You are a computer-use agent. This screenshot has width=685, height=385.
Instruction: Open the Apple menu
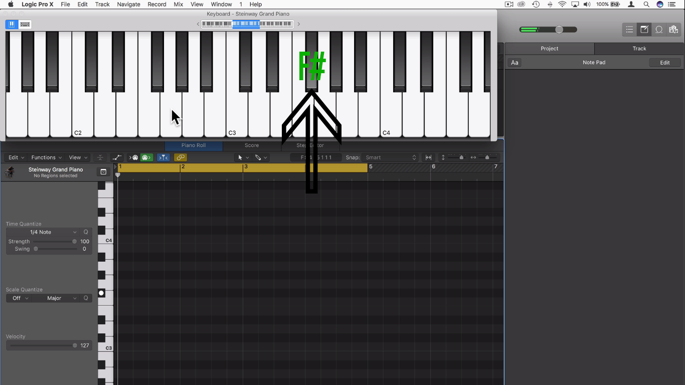[10, 5]
